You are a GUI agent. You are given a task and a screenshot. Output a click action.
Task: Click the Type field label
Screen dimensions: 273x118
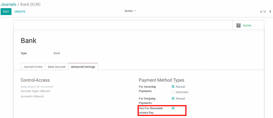click(x=24, y=53)
